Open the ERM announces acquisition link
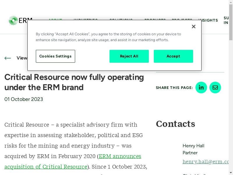The image size is (233, 175). 120,156
